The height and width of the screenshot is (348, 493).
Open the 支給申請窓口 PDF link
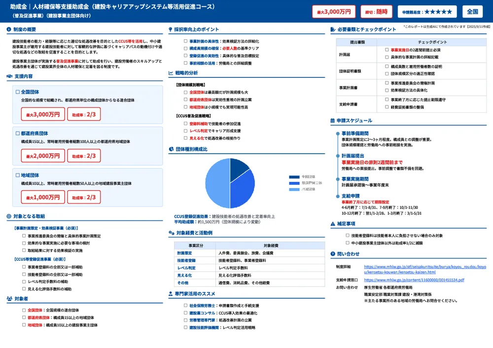tap(414, 280)
